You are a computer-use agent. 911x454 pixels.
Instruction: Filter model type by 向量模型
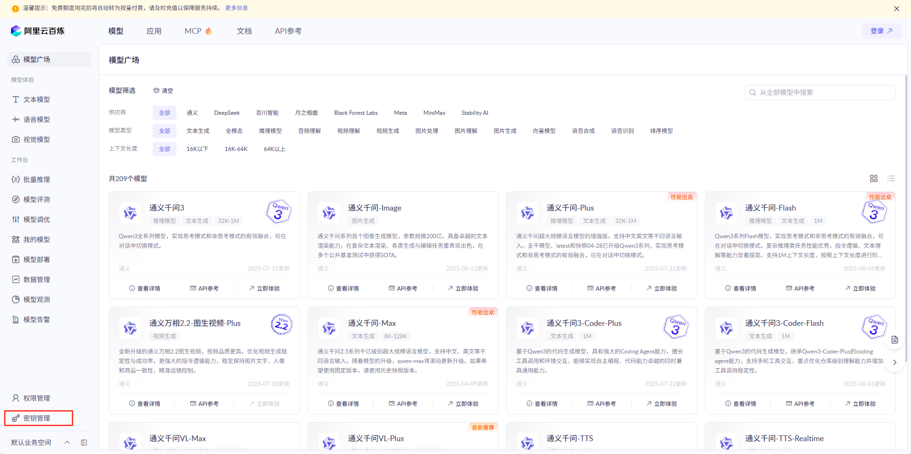click(544, 131)
